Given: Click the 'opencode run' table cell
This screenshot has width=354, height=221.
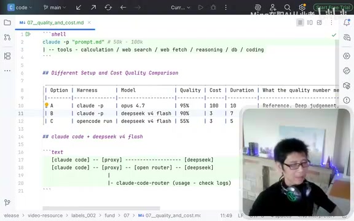Looking at the screenshot, I should click(95, 121).
